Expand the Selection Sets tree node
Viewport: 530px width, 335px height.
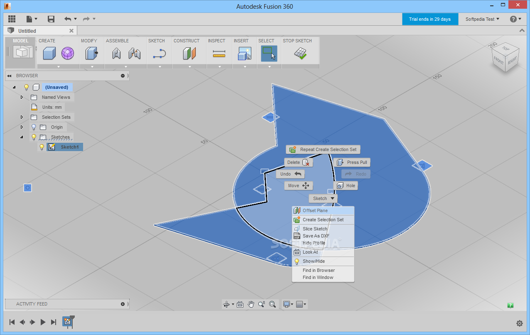(22, 117)
